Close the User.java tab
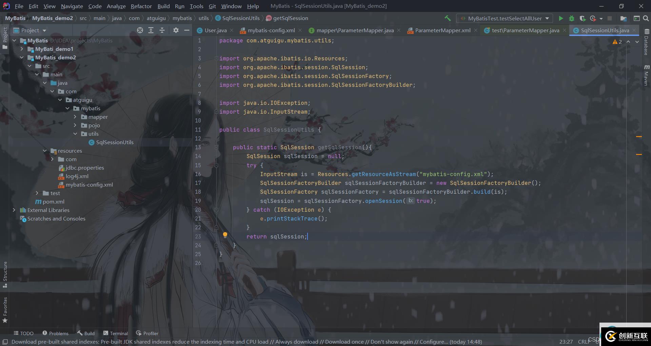 [x=232, y=30]
